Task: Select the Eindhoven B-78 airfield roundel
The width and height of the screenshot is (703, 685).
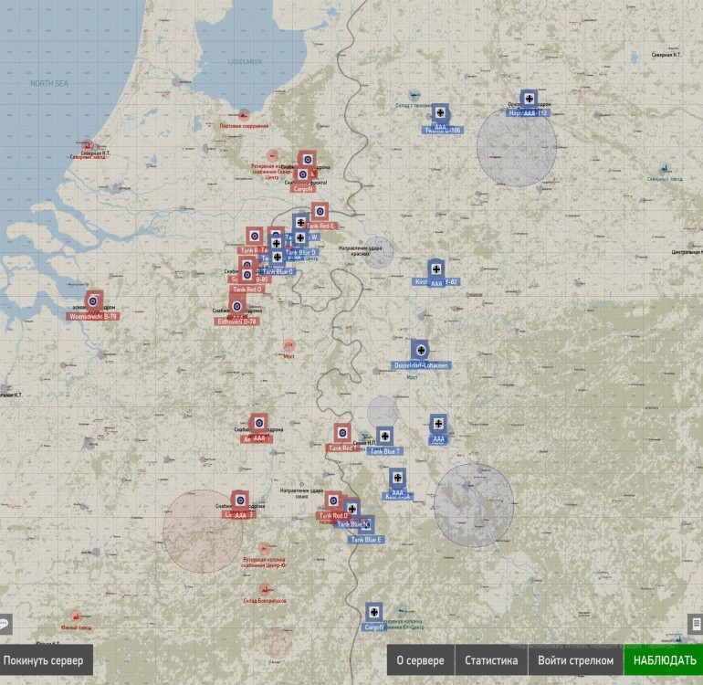Action: click(x=236, y=307)
